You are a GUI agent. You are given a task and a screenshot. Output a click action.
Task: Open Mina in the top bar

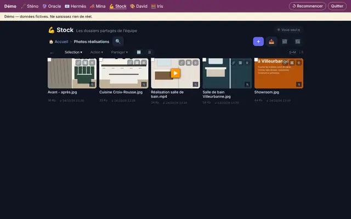pyautogui.click(x=98, y=6)
